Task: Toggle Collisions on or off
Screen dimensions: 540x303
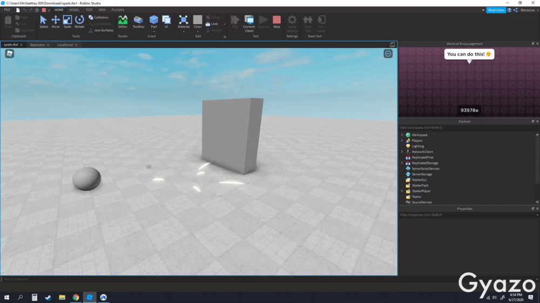Action: (98, 17)
